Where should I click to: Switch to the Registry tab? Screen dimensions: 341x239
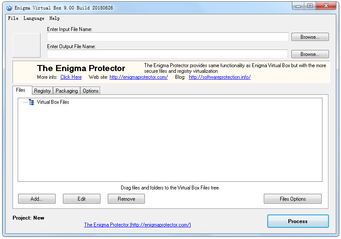click(42, 91)
